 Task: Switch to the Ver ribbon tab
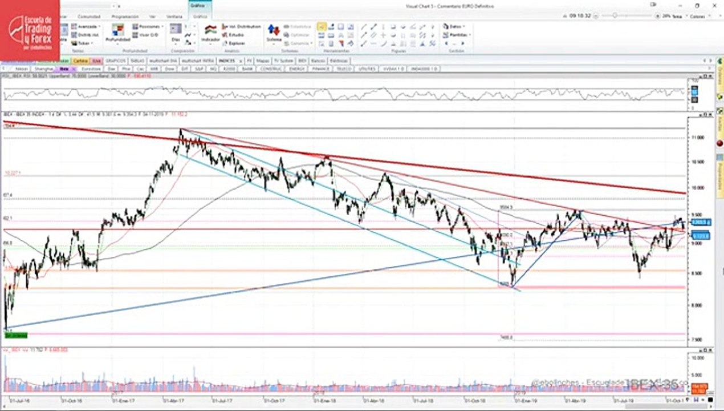(x=152, y=17)
